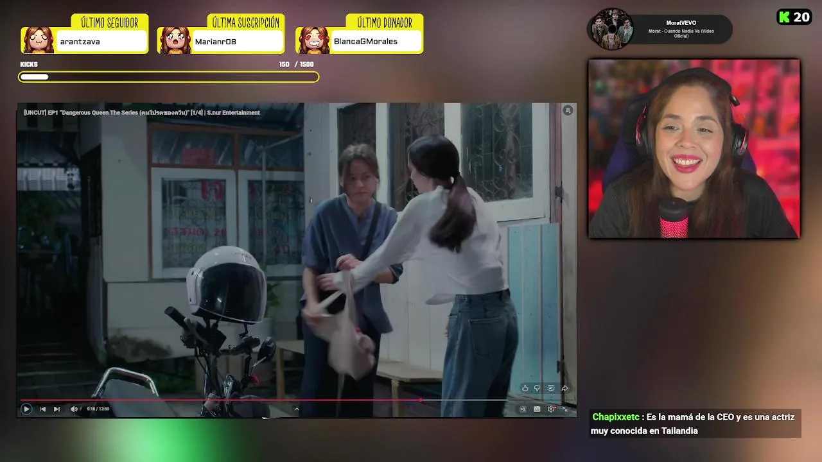Click the 'ÚLTIMA SUSCRIPCIÓN' label
Screen dimensions: 822x462
click(246, 22)
